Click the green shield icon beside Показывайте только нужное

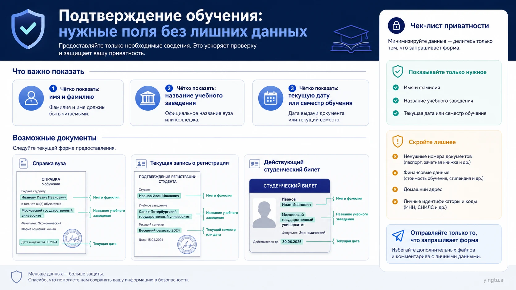click(398, 71)
